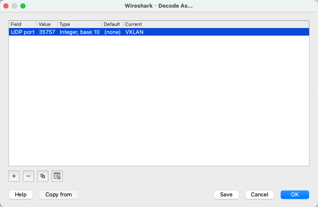
Task: Duplicate the selected decode entry
Action: (43, 176)
